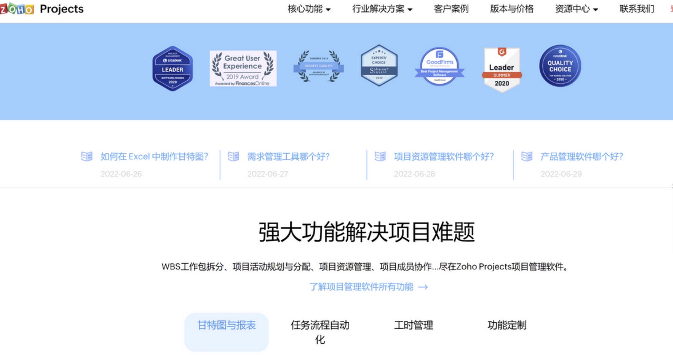Viewport: 673px width, 355px height.
Task: Click the Crozdesk Quality Choice badge
Action: (x=560, y=66)
